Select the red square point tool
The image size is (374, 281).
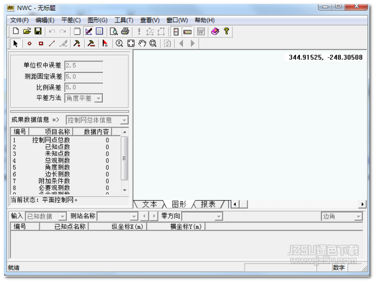41,44
